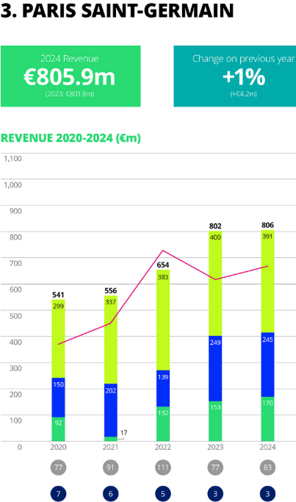Select the green 2024 Revenue card
This screenshot has height=502, width=296.
coord(71,76)
